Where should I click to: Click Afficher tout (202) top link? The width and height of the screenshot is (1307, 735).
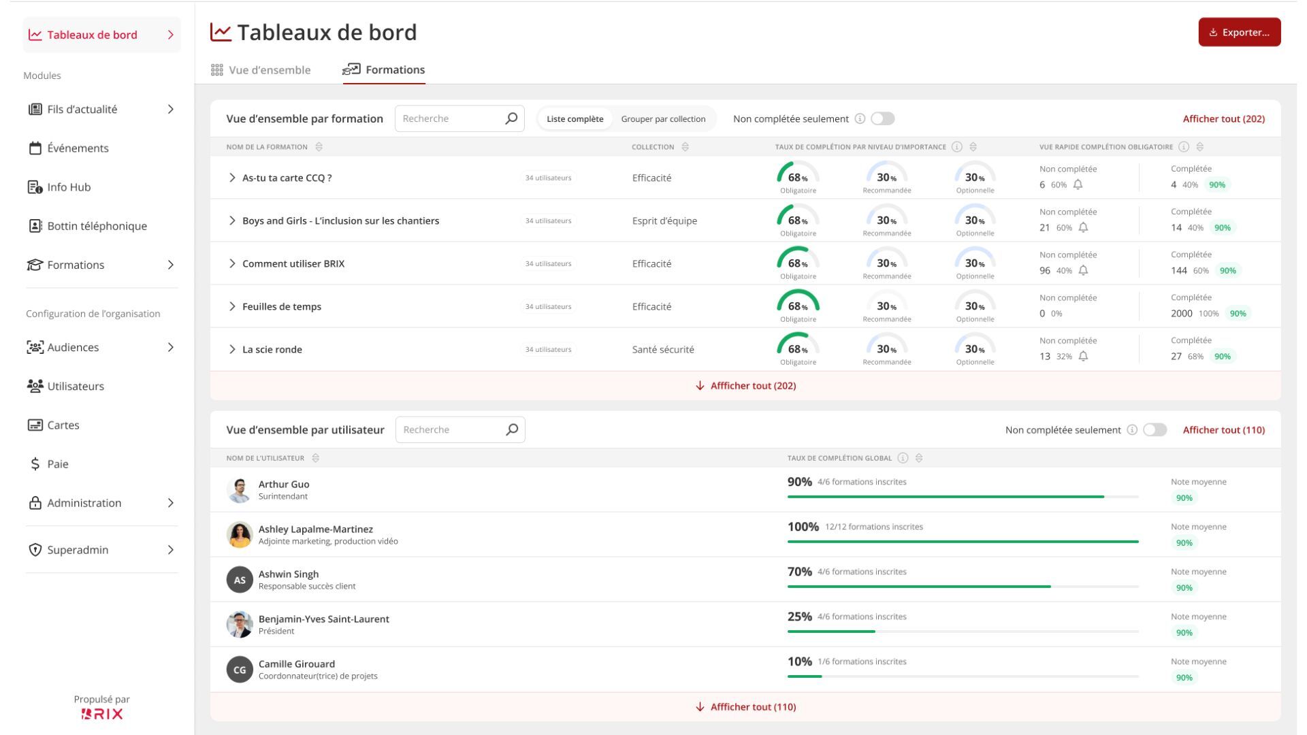[1224, 118]
